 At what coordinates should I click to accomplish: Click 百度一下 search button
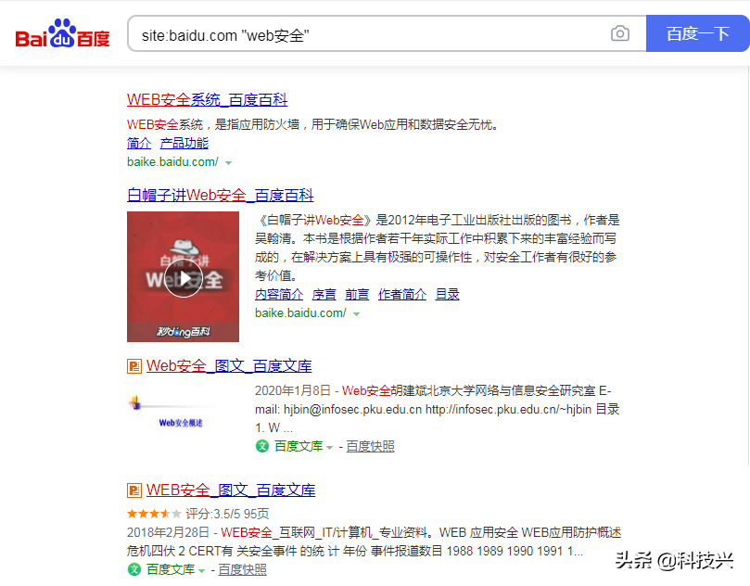pos(698,33)
